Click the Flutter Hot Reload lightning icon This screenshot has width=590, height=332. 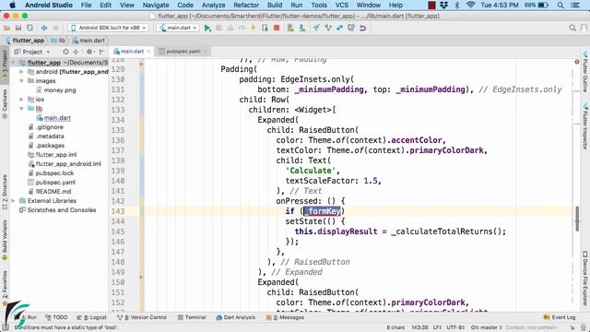click(x=254, y=28)
